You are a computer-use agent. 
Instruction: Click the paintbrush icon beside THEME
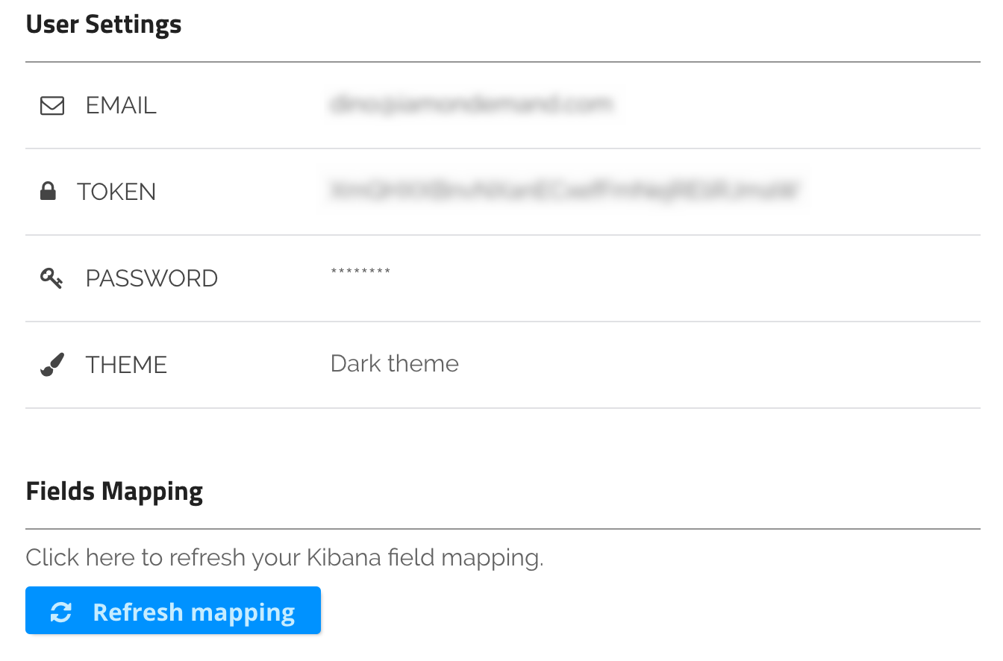tap(51, 365)
